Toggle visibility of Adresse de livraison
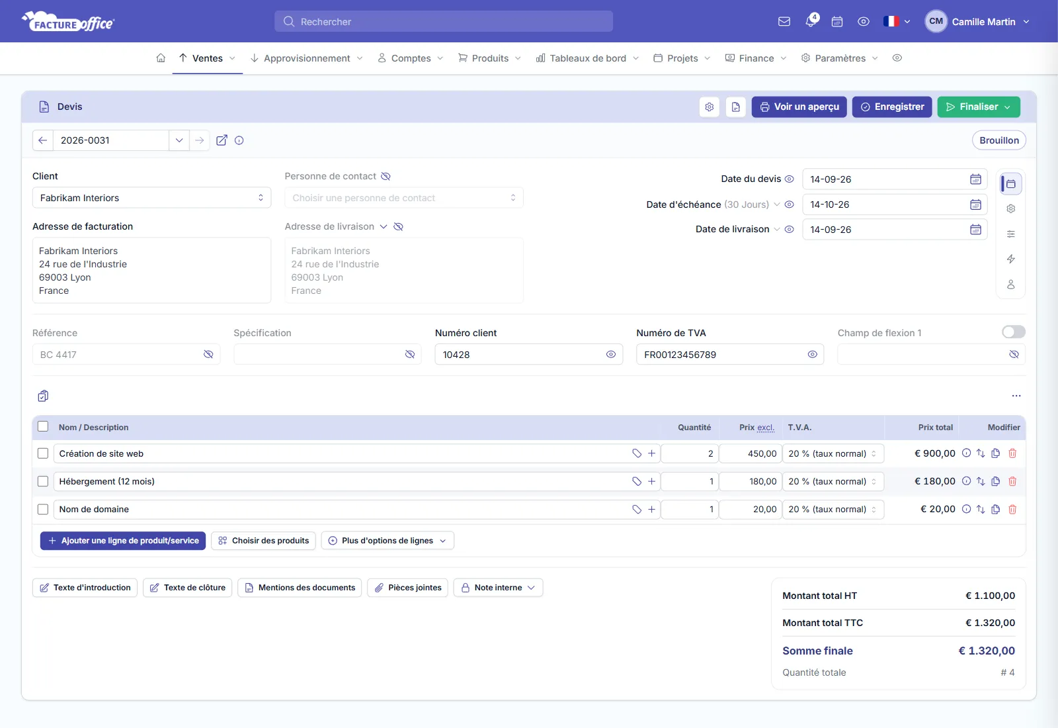Screen dimensions: 1058x728 click(398, 226)
